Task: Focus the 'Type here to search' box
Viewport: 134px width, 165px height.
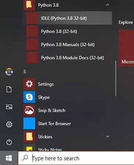Action: point(76,158)
